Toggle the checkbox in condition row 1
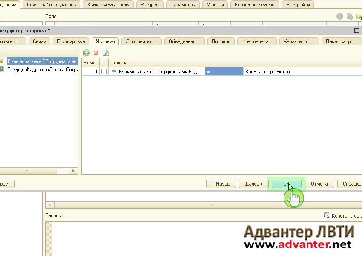The width and height of the screenshot is (362, 256). [x=104, y=72]
